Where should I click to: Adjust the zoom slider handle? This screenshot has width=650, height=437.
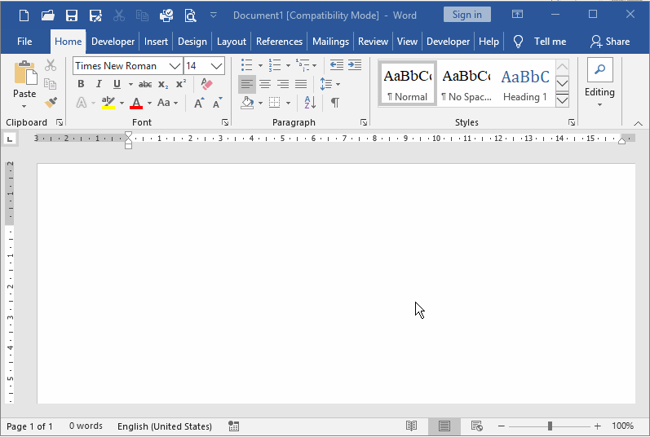pos(550,426)
